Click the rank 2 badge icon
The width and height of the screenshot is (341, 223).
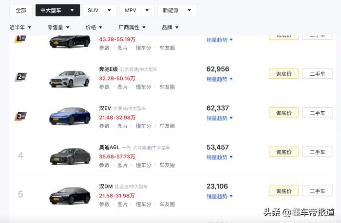[x=20, y=77]
